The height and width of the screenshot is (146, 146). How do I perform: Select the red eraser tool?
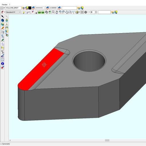pos(3,67)
